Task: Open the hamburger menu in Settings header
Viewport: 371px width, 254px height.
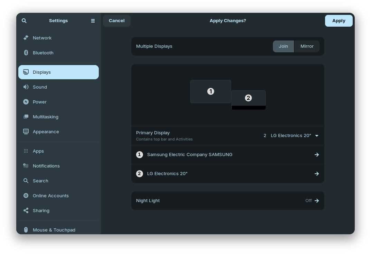Action: coord(93,21)
